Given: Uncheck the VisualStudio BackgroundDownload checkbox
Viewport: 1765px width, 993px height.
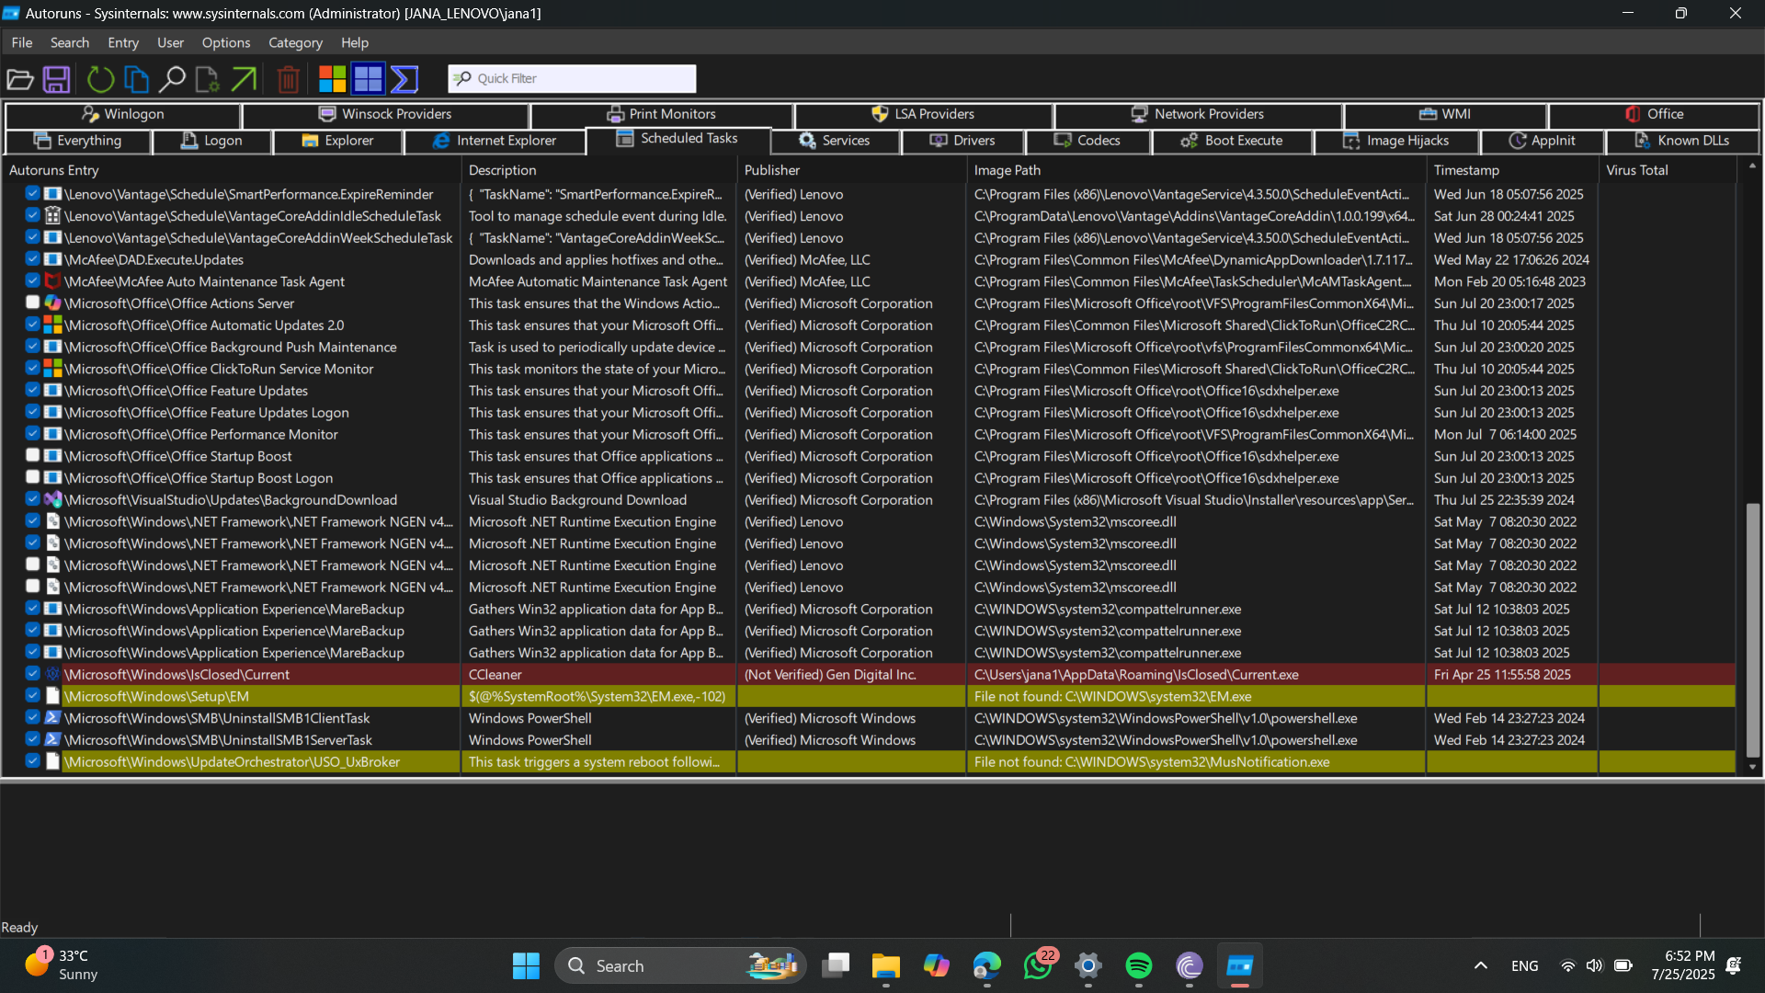Looking at the screenshot, I should 32,499.
